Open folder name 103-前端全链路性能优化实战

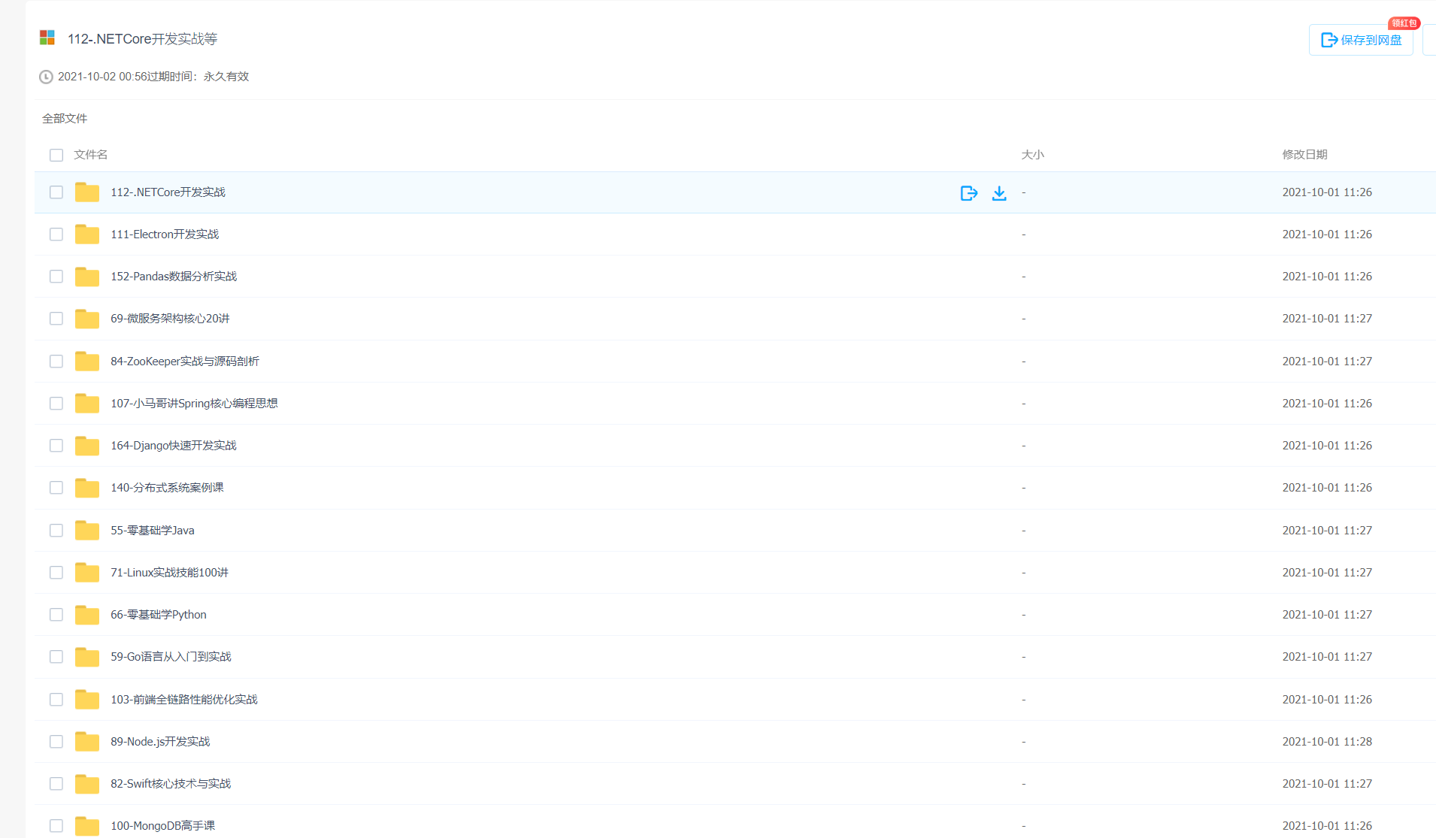(184, 700)
